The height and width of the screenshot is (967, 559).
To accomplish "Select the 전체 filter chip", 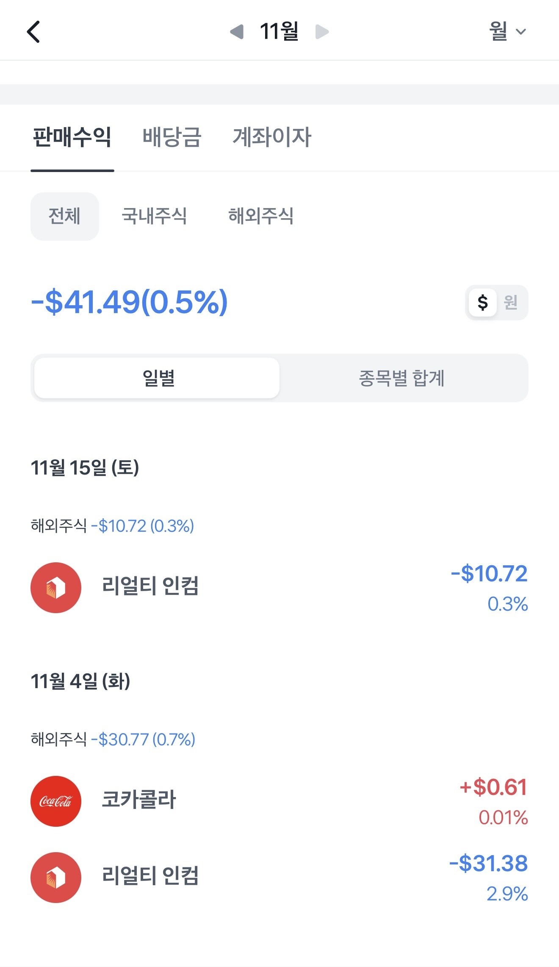I will click(x=64, y=216).
